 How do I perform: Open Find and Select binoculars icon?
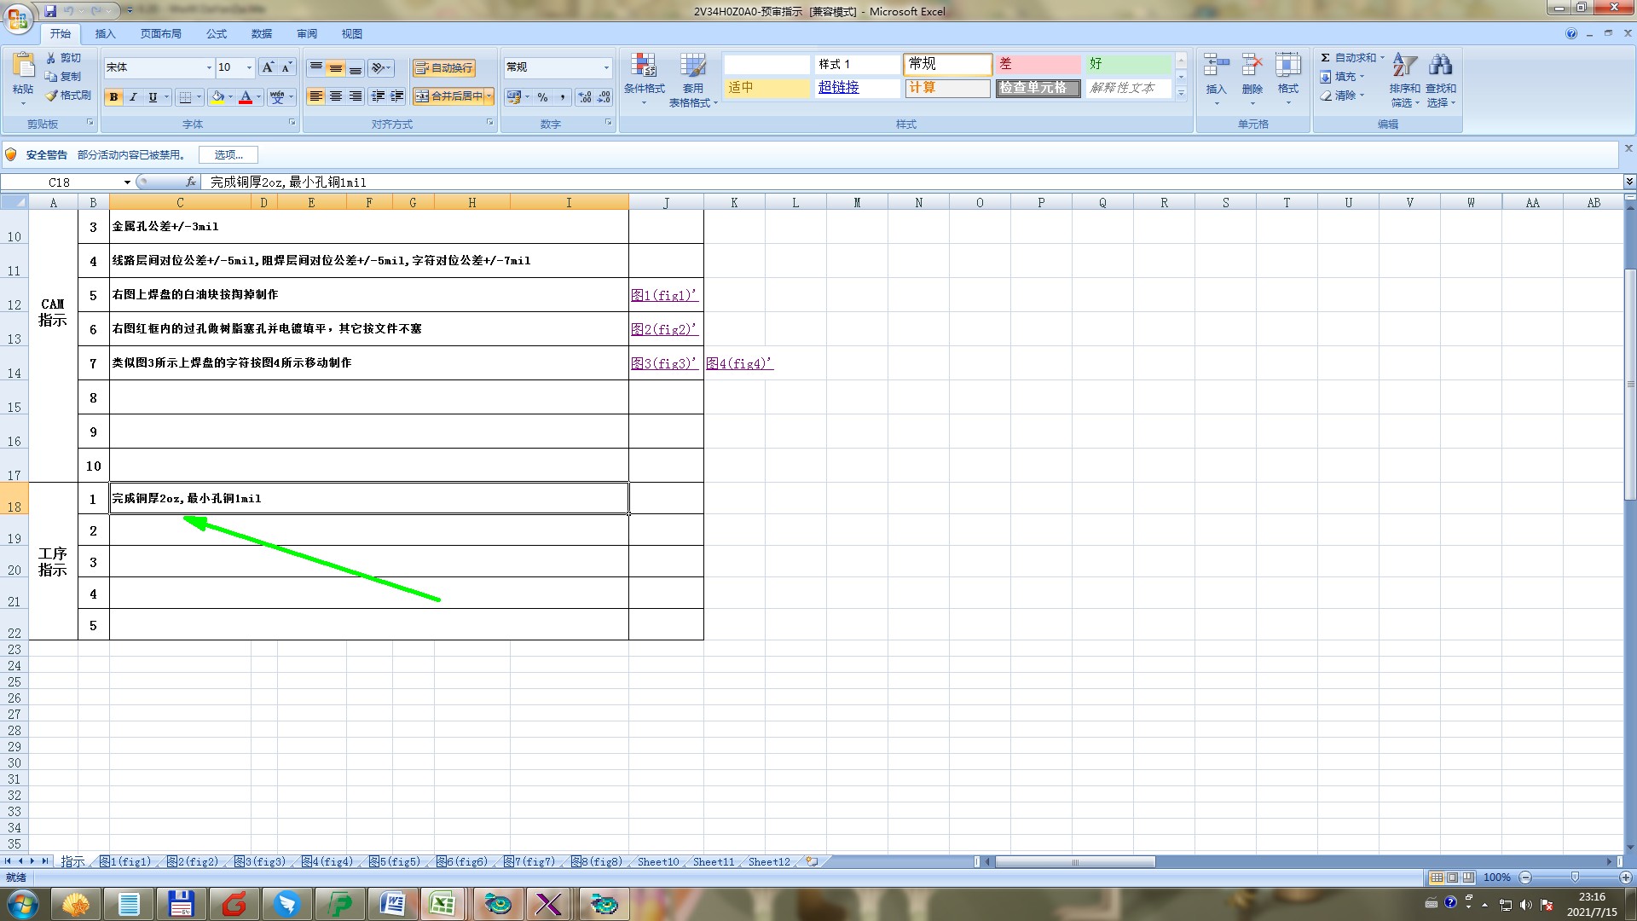tap(1440, 67)
